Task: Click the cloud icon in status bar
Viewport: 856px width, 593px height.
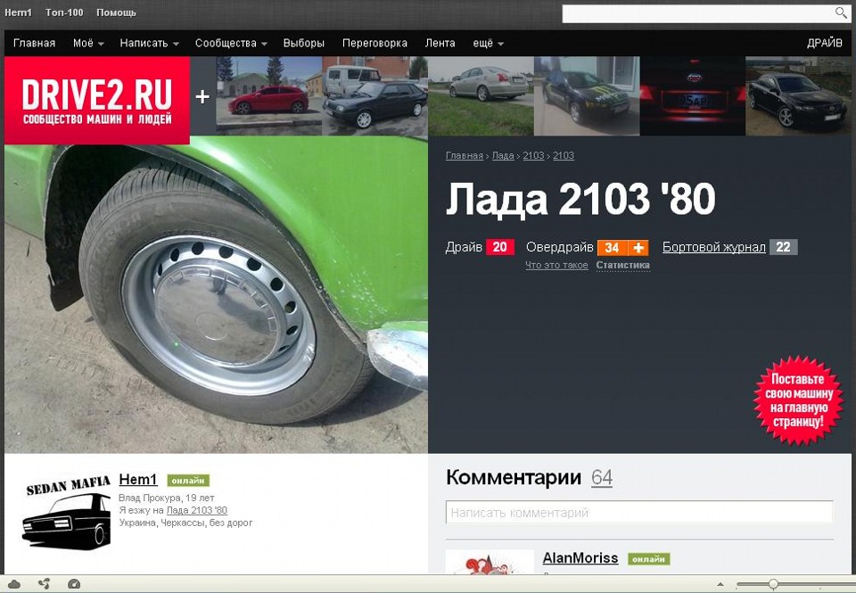Action: (14, 584)
